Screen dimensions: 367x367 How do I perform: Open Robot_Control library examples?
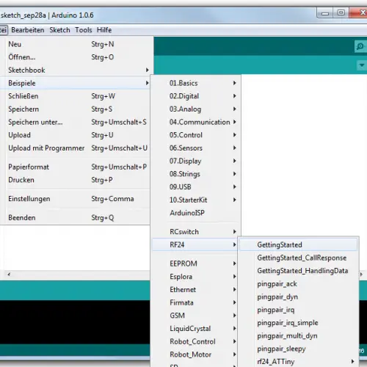click(x=195, y=341)
